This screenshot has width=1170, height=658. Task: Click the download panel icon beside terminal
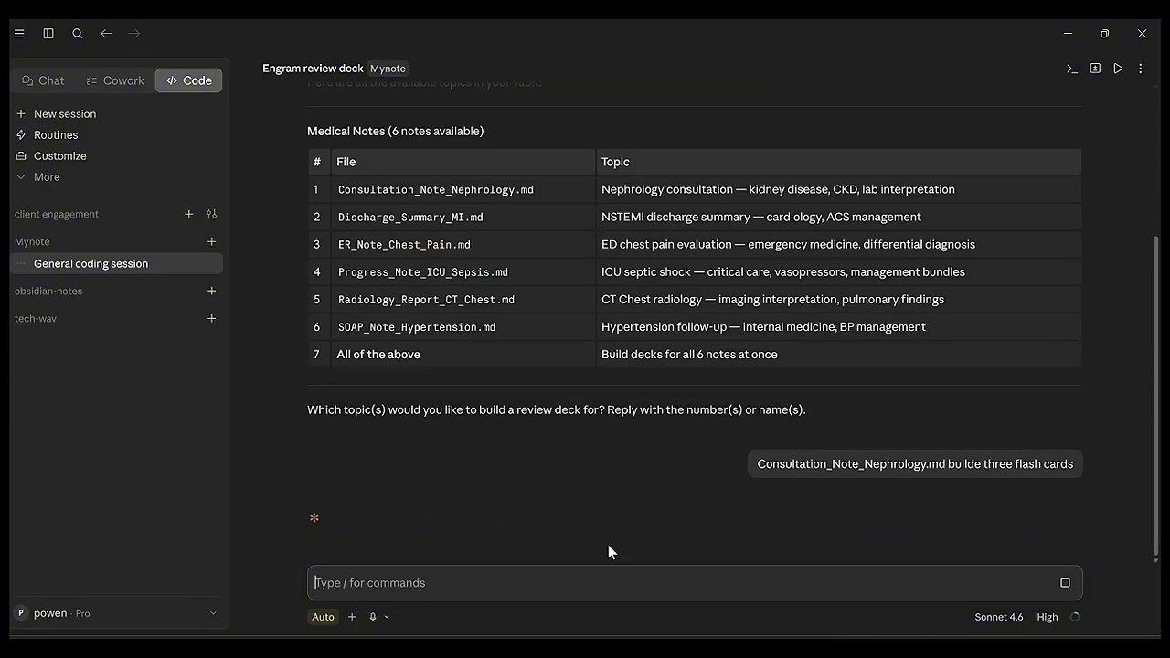1095,69
